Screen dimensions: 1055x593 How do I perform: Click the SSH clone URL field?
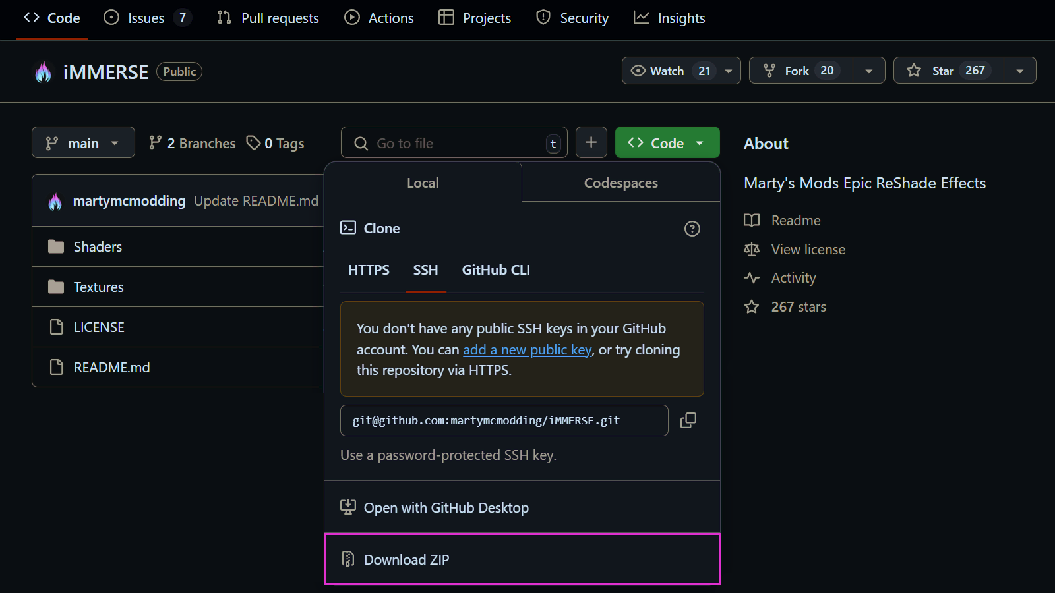point(504,420)
